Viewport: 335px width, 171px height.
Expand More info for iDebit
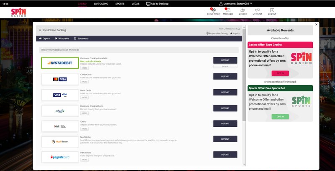click(x=85, y=129)
